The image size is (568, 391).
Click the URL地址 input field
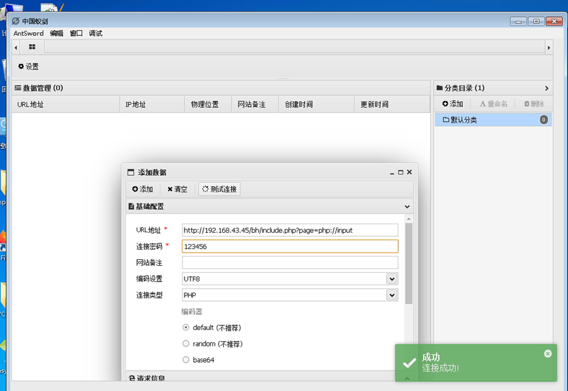(x=290, y=230)
